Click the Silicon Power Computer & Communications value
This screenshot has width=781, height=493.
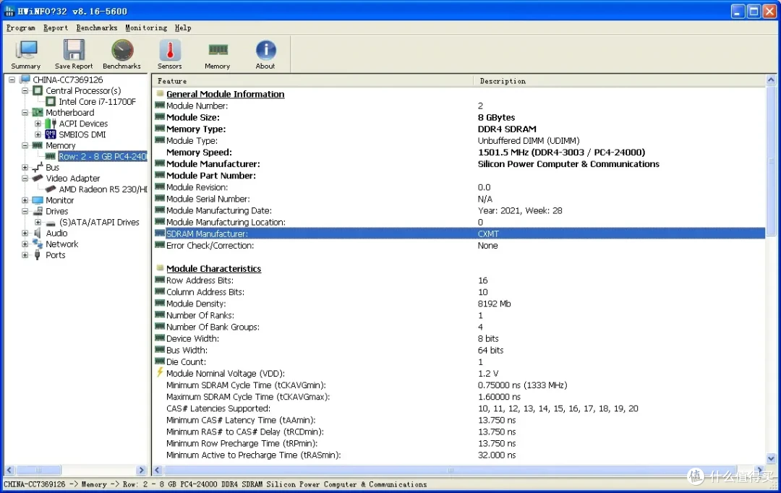point(568,164)
